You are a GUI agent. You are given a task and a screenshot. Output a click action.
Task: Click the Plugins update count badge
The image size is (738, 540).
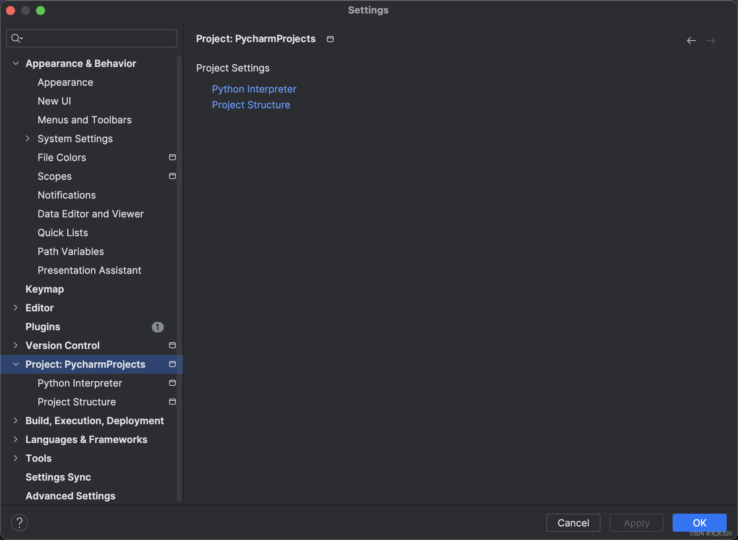157,327
